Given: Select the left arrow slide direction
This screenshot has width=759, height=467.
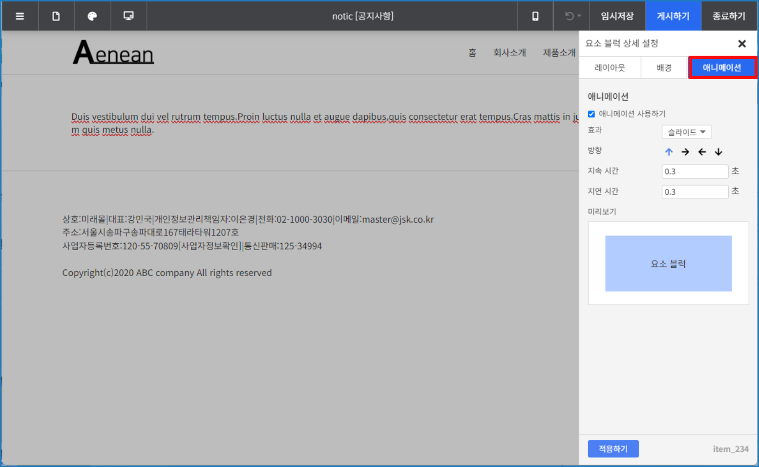Looking at the screenshot, I should click(x=702, y=152).
